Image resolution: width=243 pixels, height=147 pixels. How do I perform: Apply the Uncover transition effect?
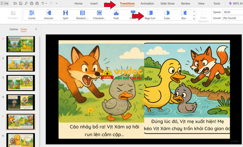pos(49,15)
